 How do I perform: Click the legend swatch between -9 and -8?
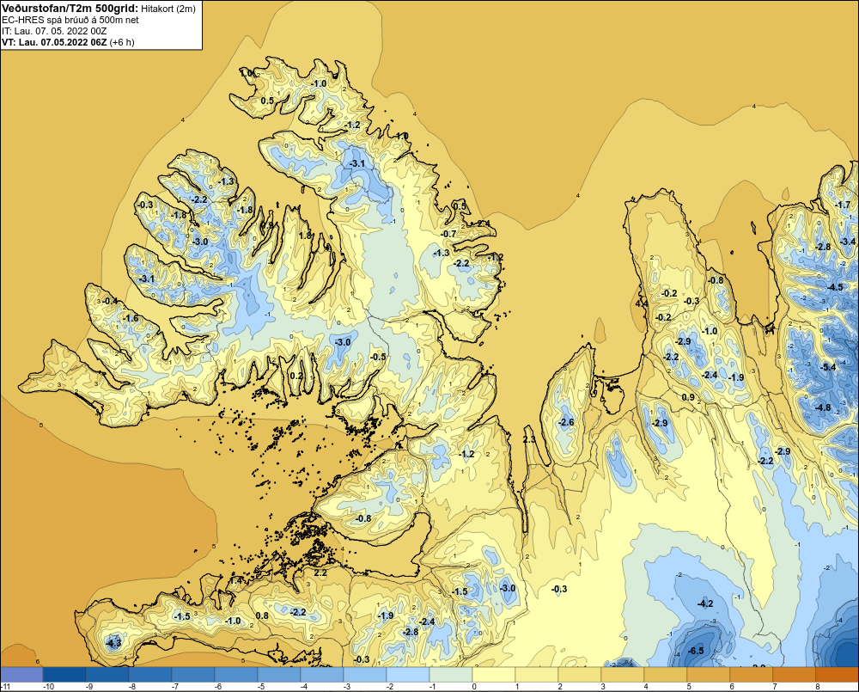coord(107,675)
